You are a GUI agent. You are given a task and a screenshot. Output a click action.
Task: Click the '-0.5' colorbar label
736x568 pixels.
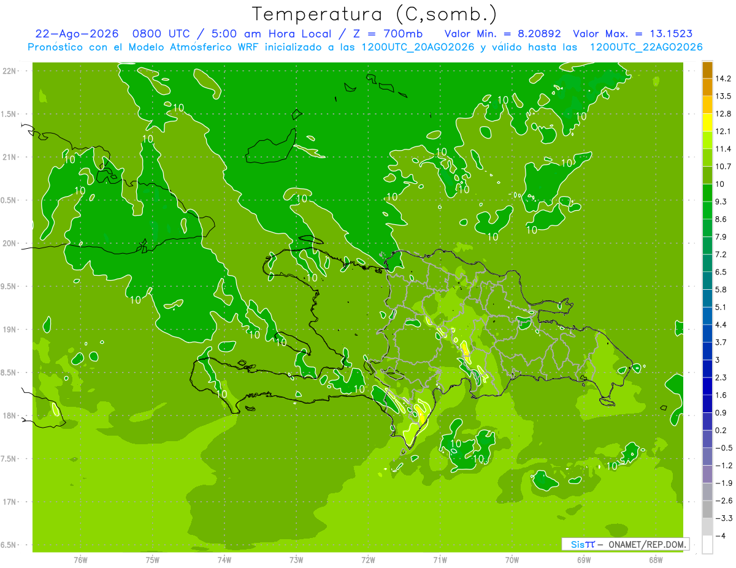724,448
